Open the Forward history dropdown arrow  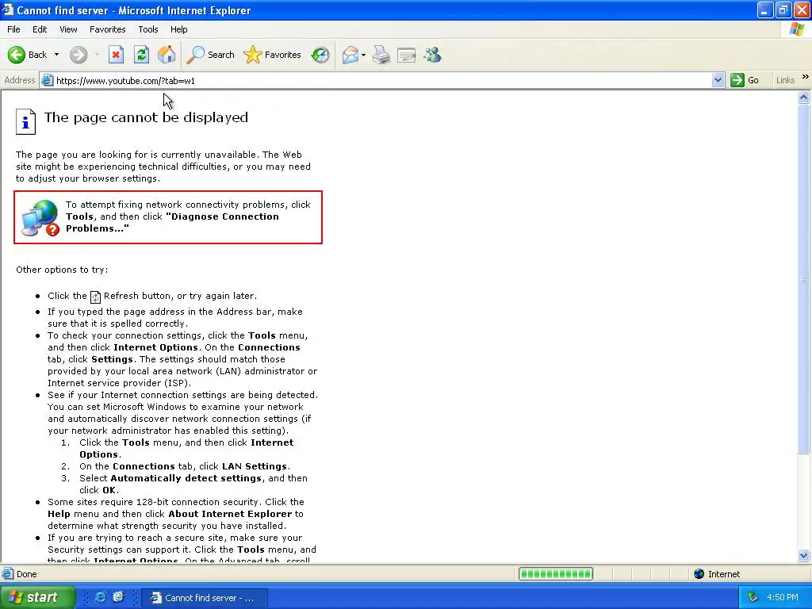97,55
